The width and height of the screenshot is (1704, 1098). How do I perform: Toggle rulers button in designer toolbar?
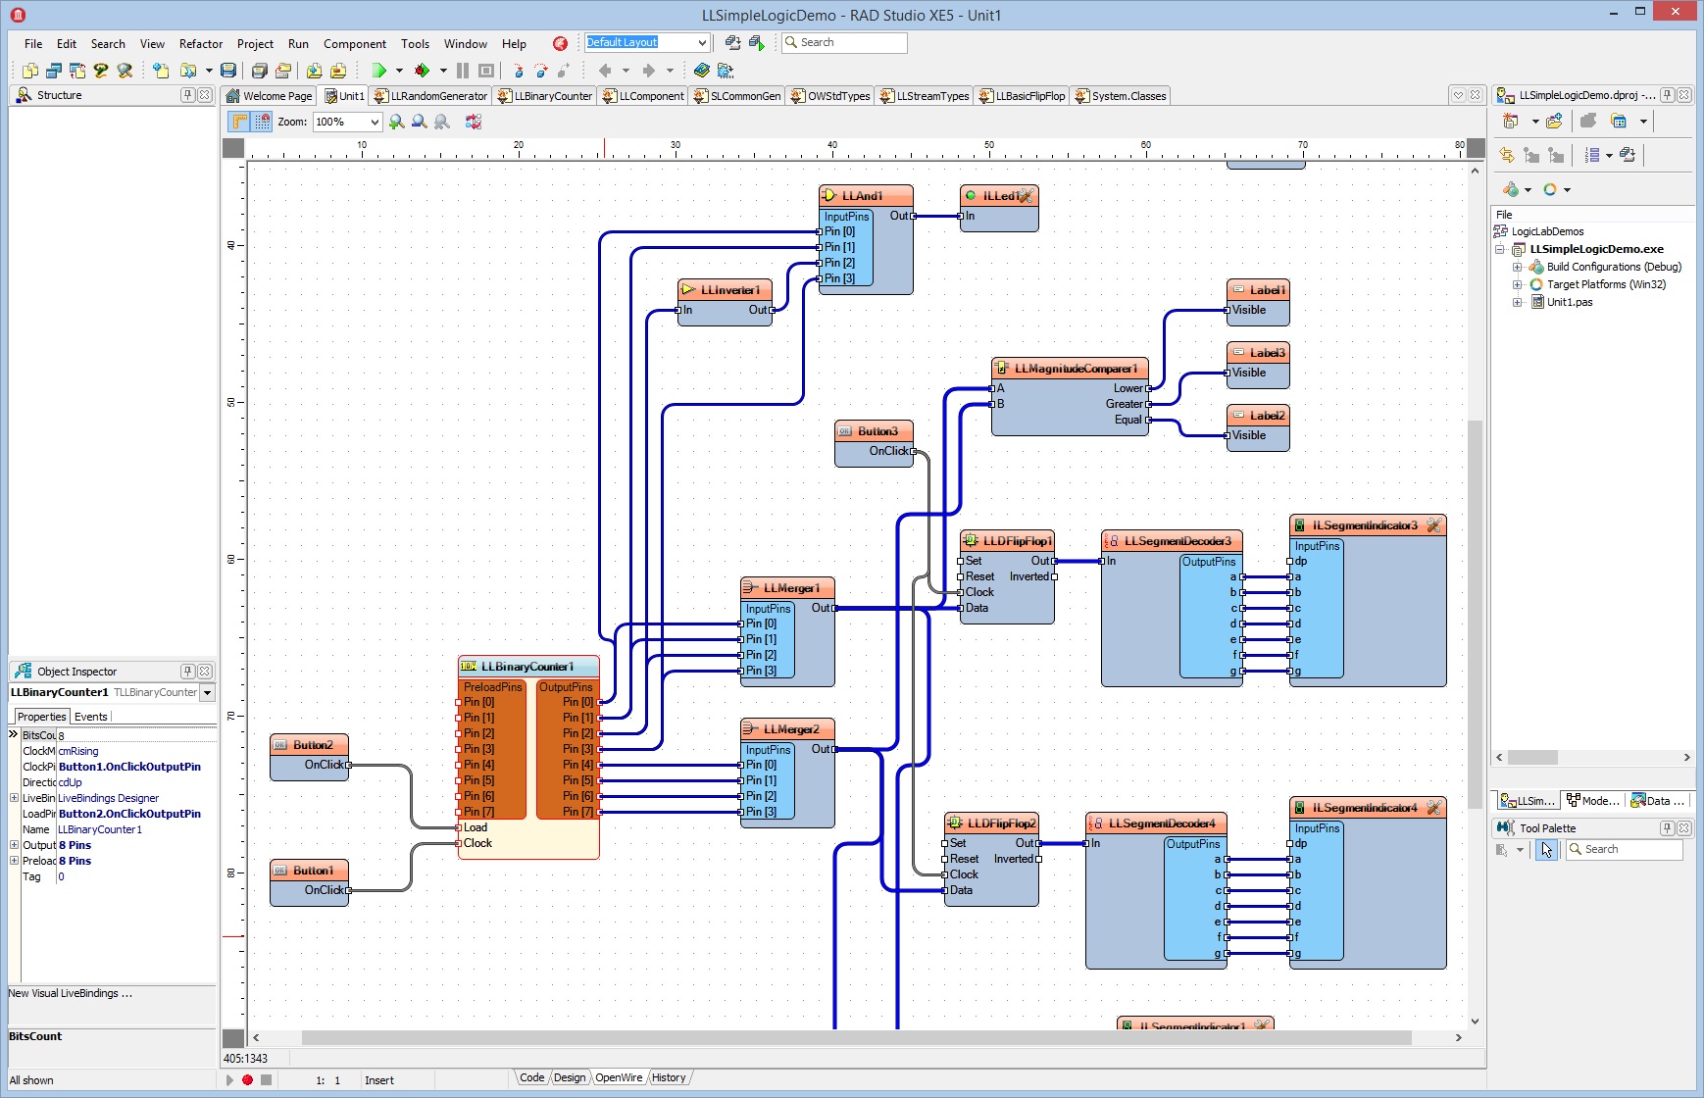pyautogui.click(x=239, y=122)
